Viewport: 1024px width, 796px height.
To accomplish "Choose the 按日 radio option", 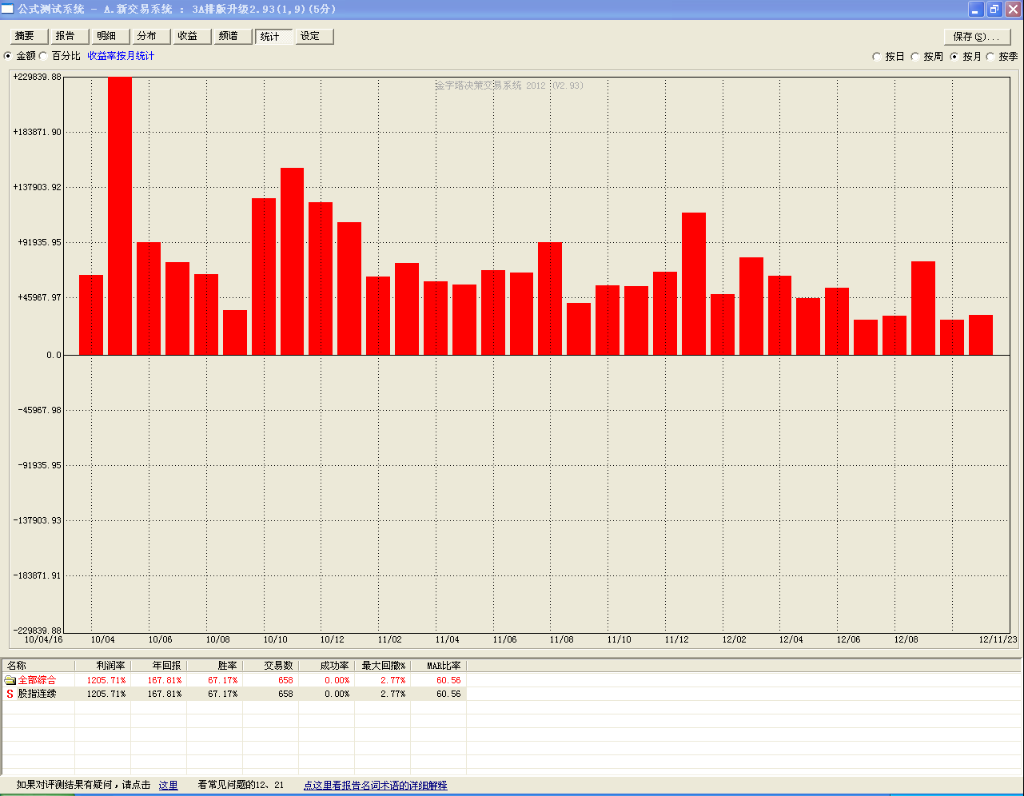I will [x=877, y=57].
